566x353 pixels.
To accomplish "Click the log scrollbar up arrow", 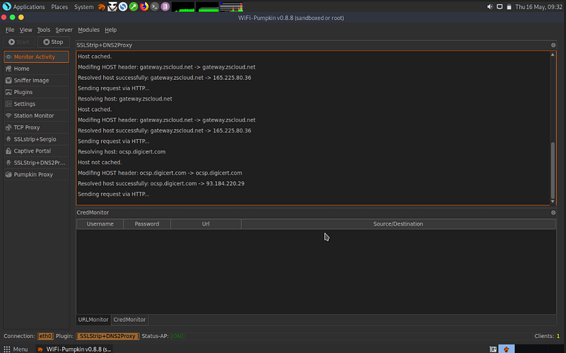I will pyautogui.click(x=553, y=54).
